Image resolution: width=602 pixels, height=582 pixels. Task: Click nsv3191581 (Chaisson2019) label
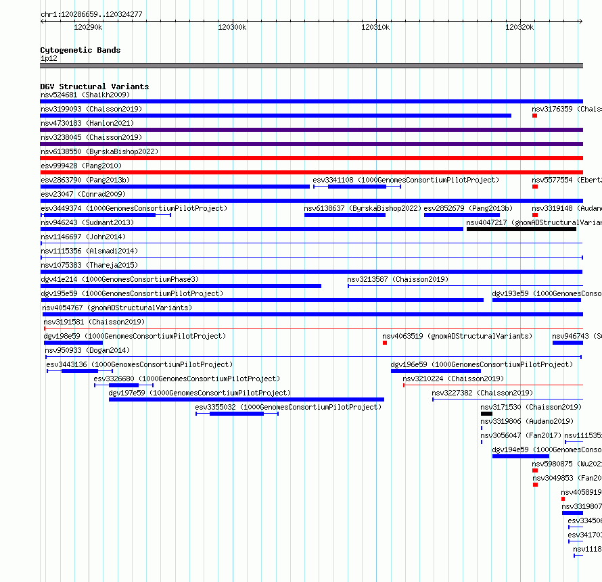94,322
